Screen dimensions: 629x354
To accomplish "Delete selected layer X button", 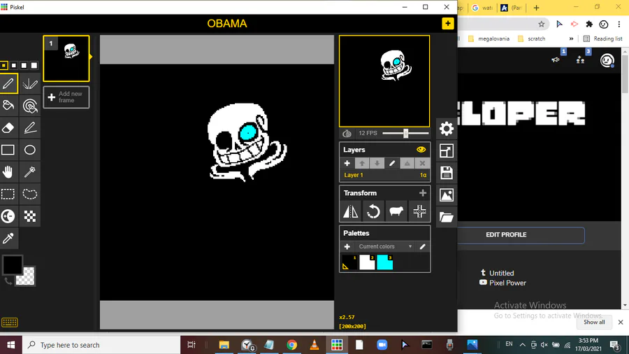I will coord(422,163).
